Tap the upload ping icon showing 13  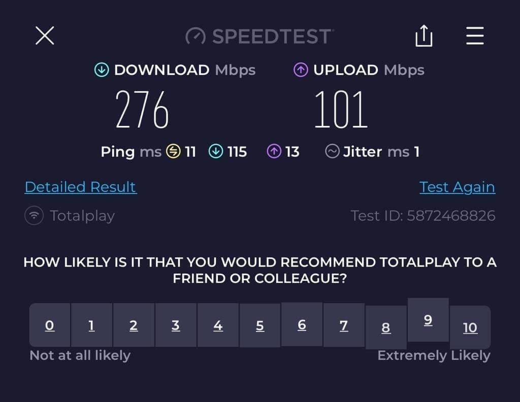point(274,151)
